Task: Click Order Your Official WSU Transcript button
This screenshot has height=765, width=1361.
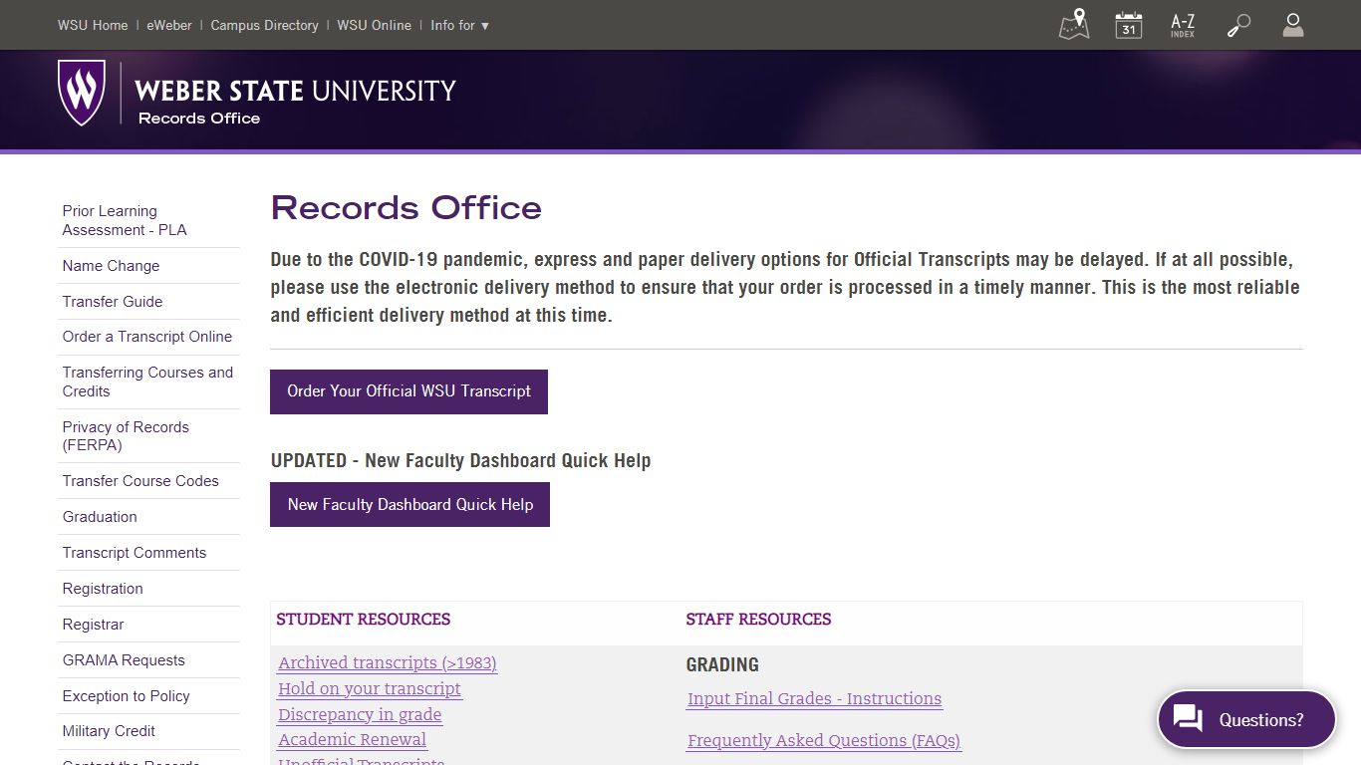Action: tap(408, 391)
